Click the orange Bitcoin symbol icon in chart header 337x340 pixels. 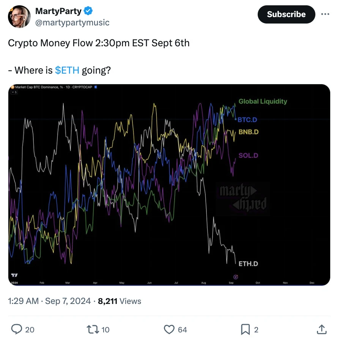pos(12,87)
